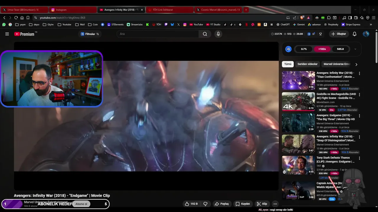Open the Coin bookmarks folder

coord(93,25)
